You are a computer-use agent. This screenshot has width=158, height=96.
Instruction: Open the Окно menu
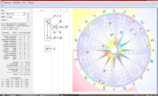(24, 3)
